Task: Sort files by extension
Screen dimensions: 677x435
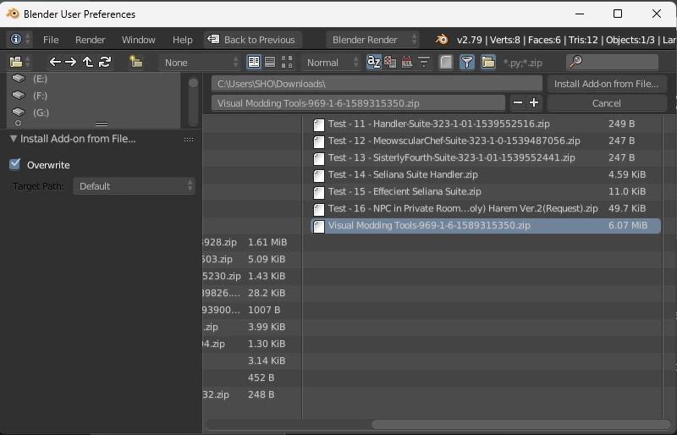Action: point(390,63)
